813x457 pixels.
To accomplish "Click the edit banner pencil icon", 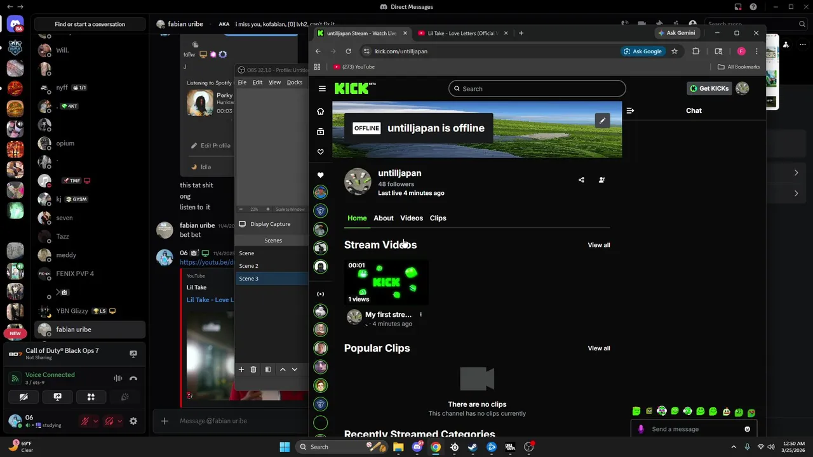I will 602,121.
